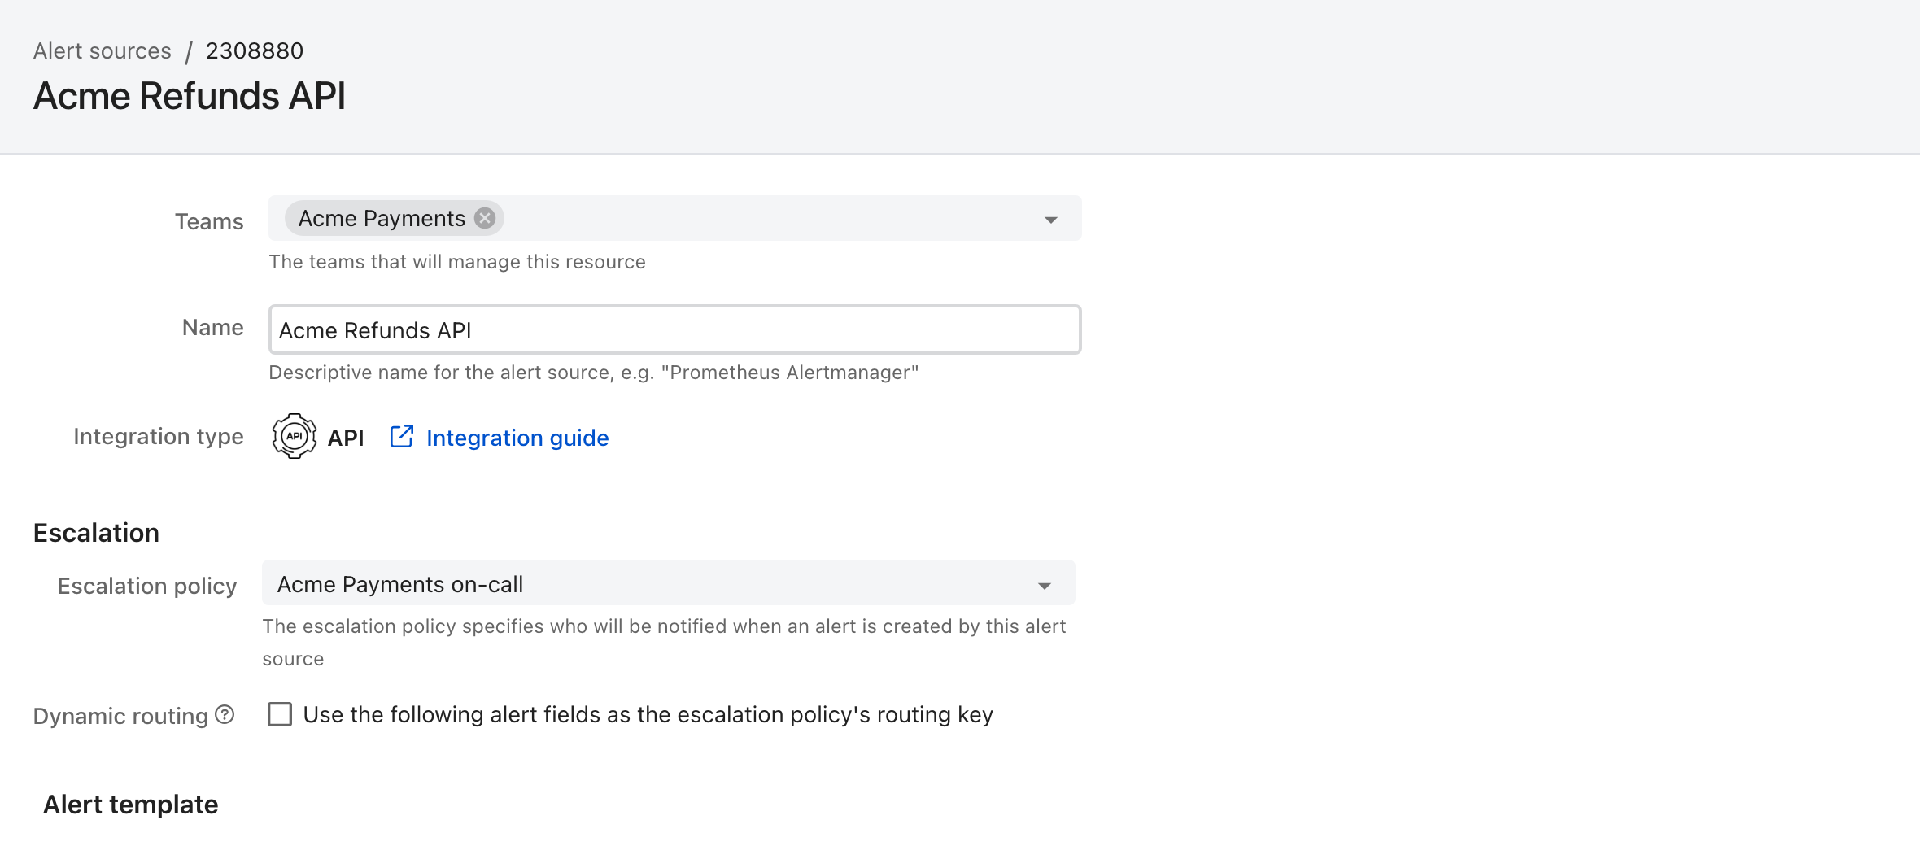Click the 2308880 breadcrumb ID
This screenshot has height=846, width=1920.
[x=255, y=50]
